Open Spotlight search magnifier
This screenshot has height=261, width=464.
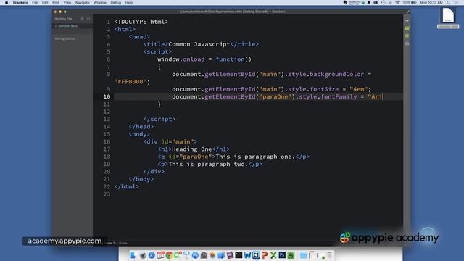point(449,3)
